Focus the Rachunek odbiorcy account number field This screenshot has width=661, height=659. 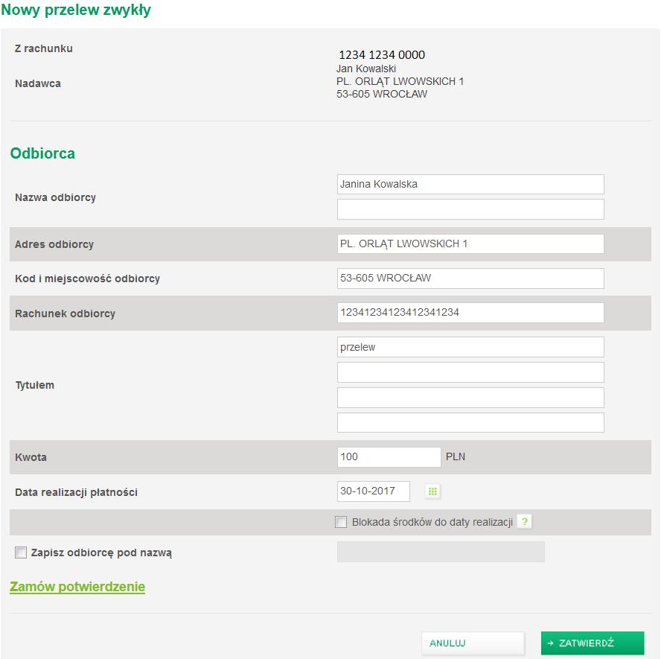[x=470, y=313]
